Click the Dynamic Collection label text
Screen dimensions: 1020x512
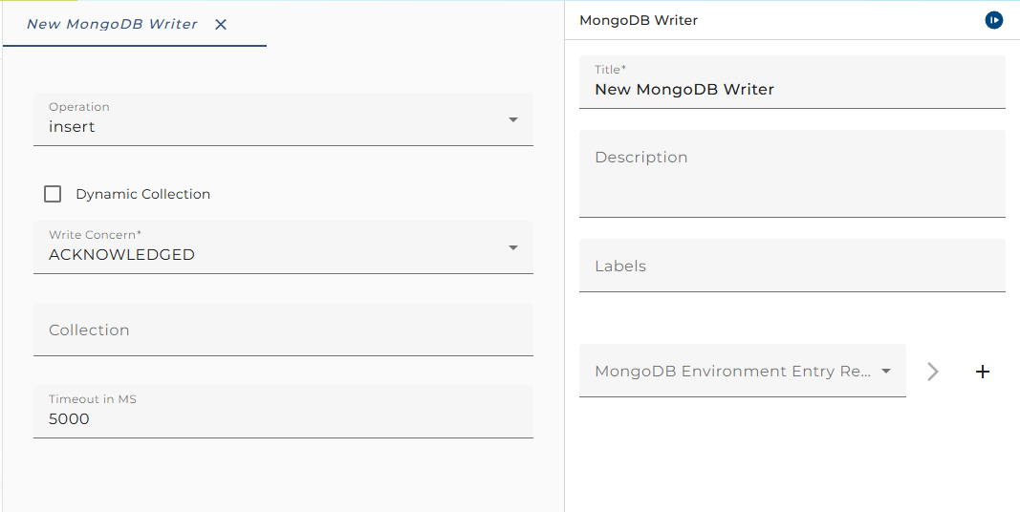143,194
